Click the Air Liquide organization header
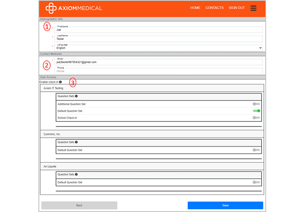 (152, 166)
